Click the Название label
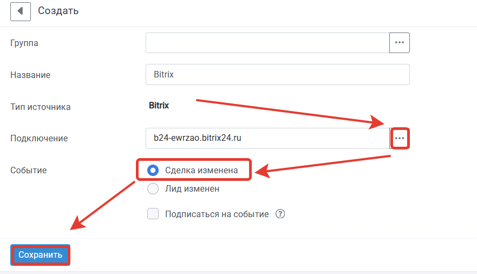The width and height of the screenshot is (477, 274). [30, 75]
